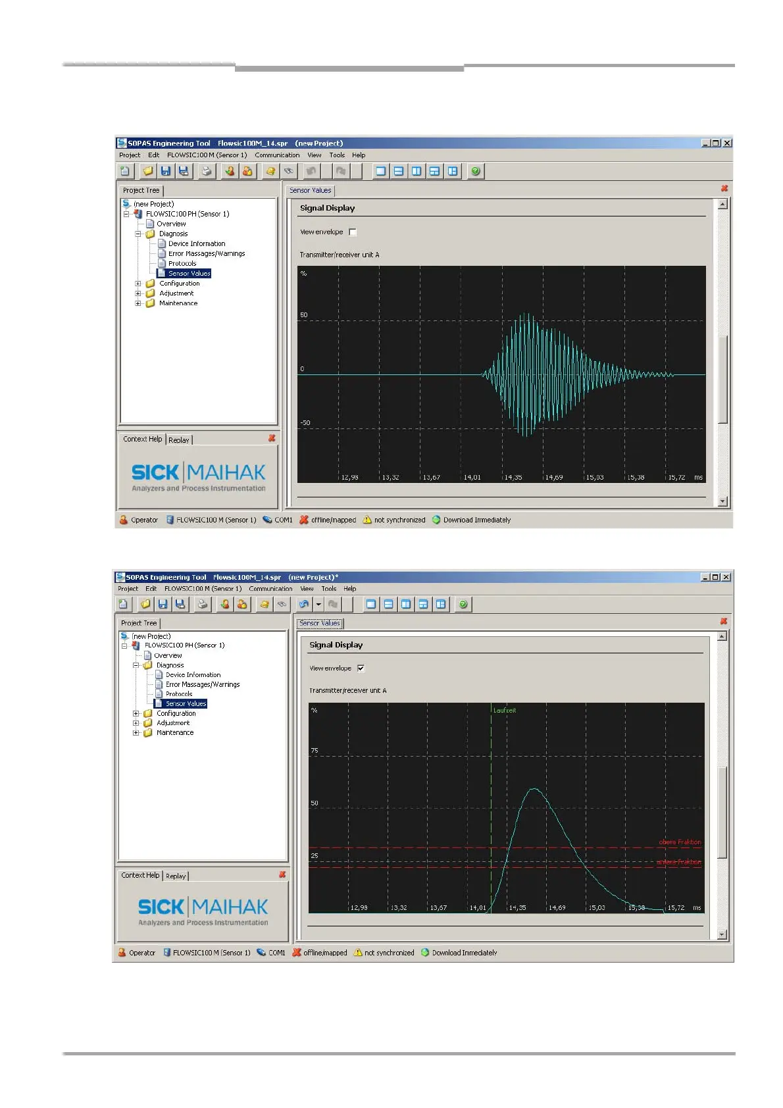Click the New project icon in lower window
783x1108 pixels.
[123, 604]
